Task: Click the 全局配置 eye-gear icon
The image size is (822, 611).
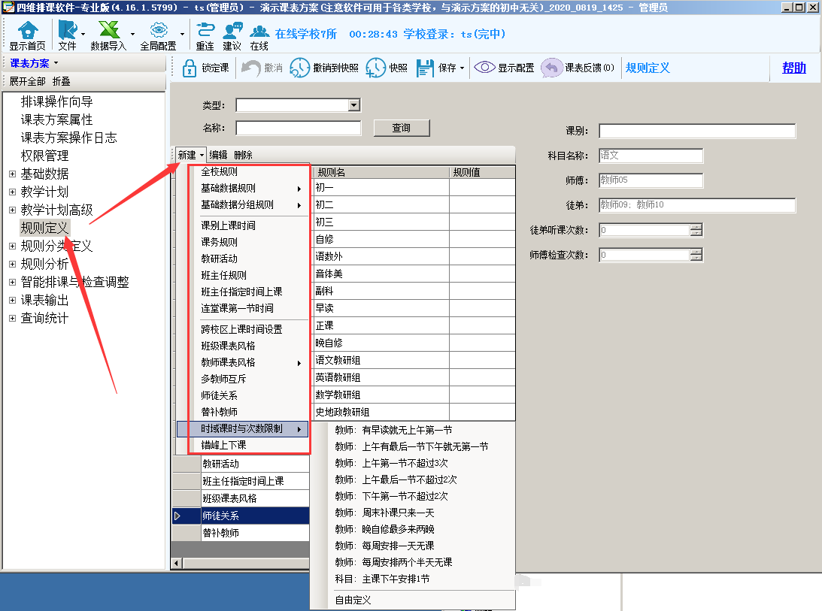Action: pos(158,31)
